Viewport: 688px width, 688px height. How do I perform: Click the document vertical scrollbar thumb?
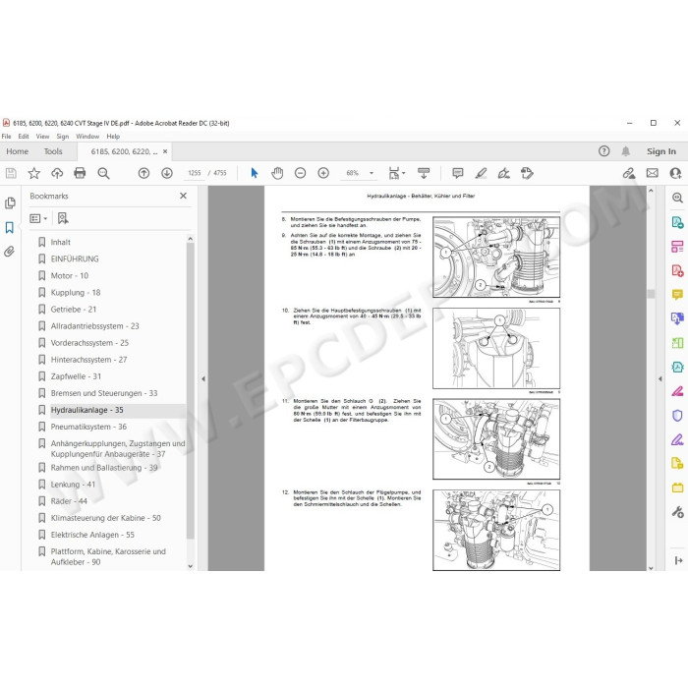651,294
